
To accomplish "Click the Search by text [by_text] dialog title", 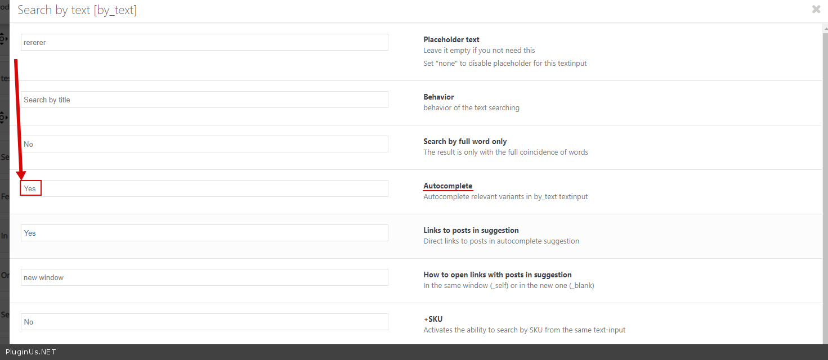I will [77, 10].
